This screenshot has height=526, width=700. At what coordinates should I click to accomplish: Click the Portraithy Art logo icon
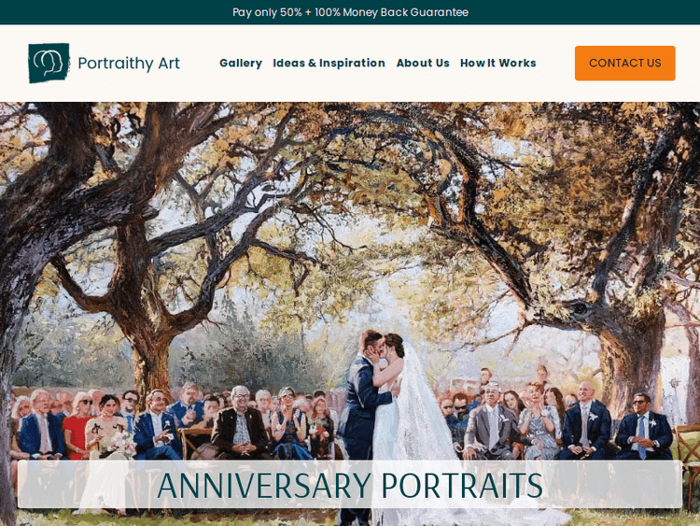click(49, 63)
